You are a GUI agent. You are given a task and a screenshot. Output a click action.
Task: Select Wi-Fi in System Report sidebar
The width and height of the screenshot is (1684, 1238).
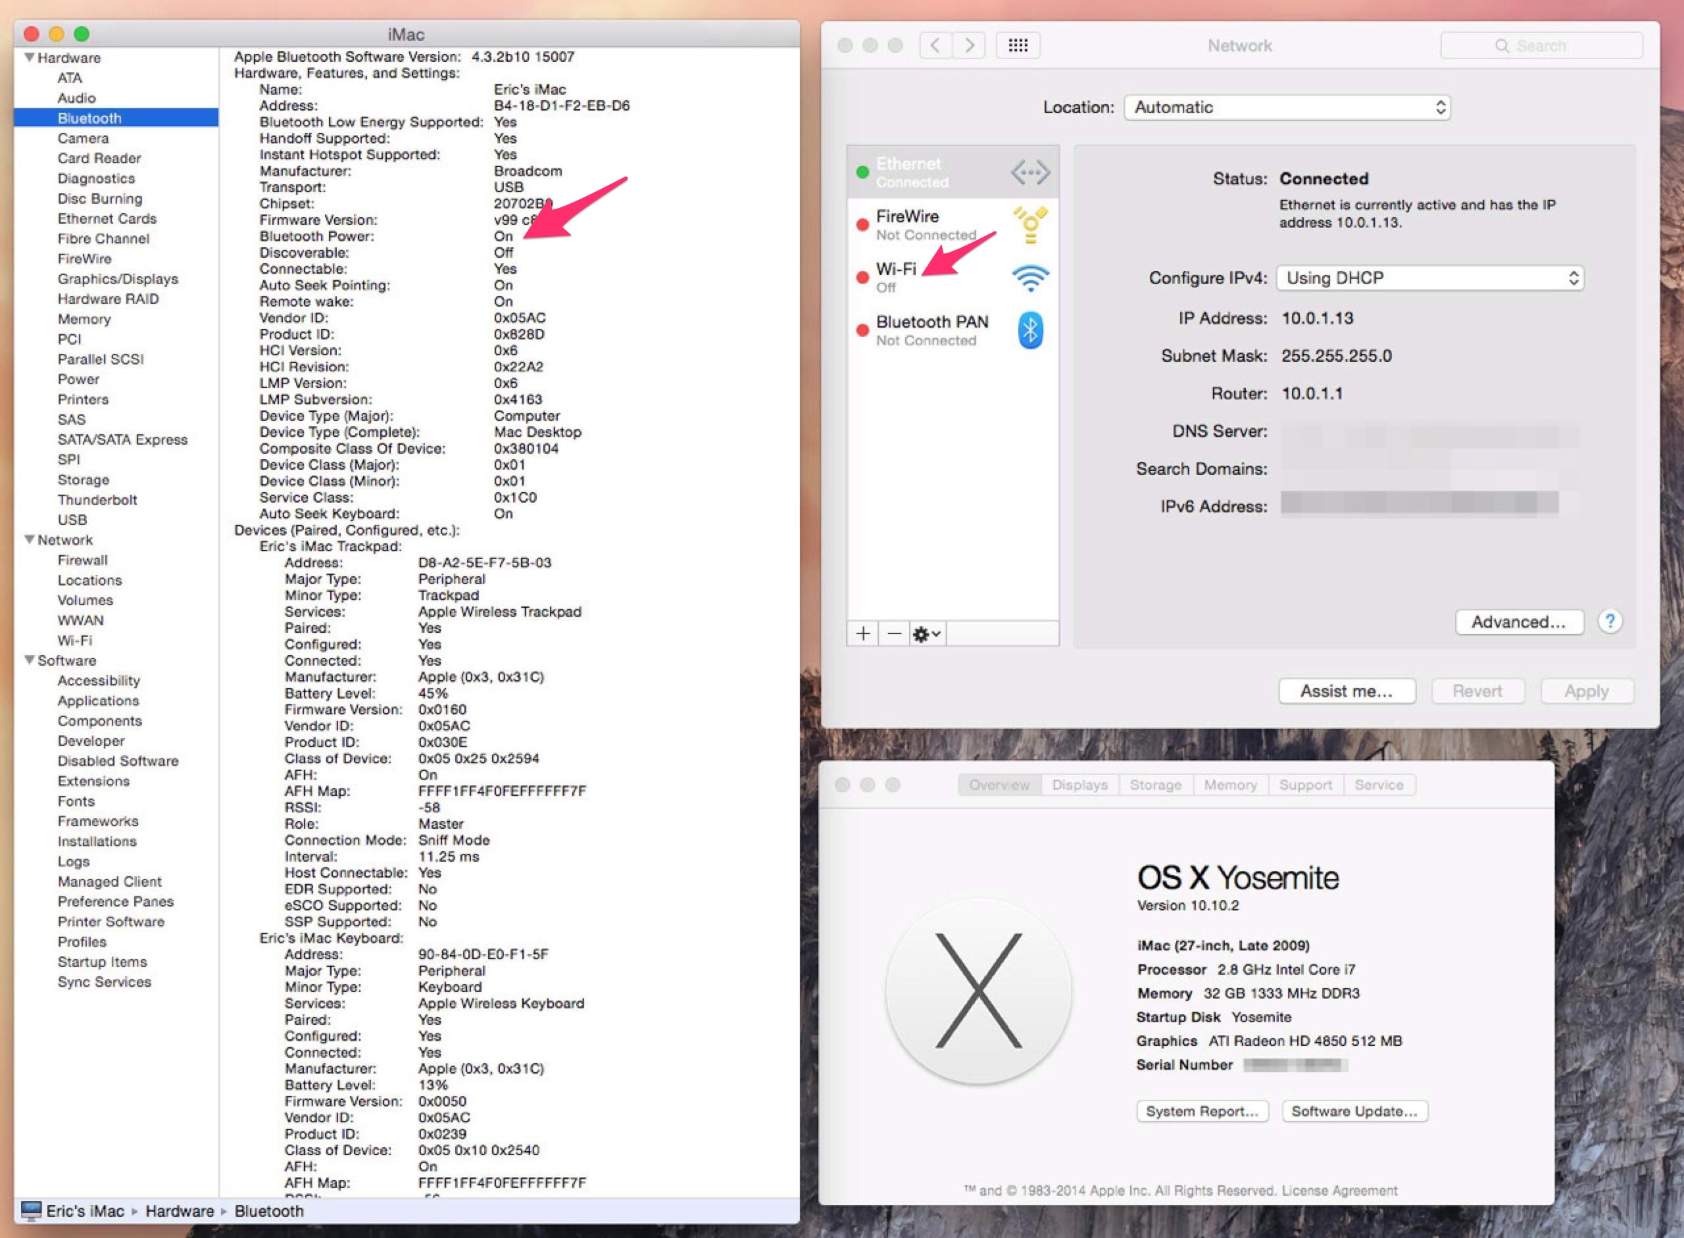[x=75, y=640]
